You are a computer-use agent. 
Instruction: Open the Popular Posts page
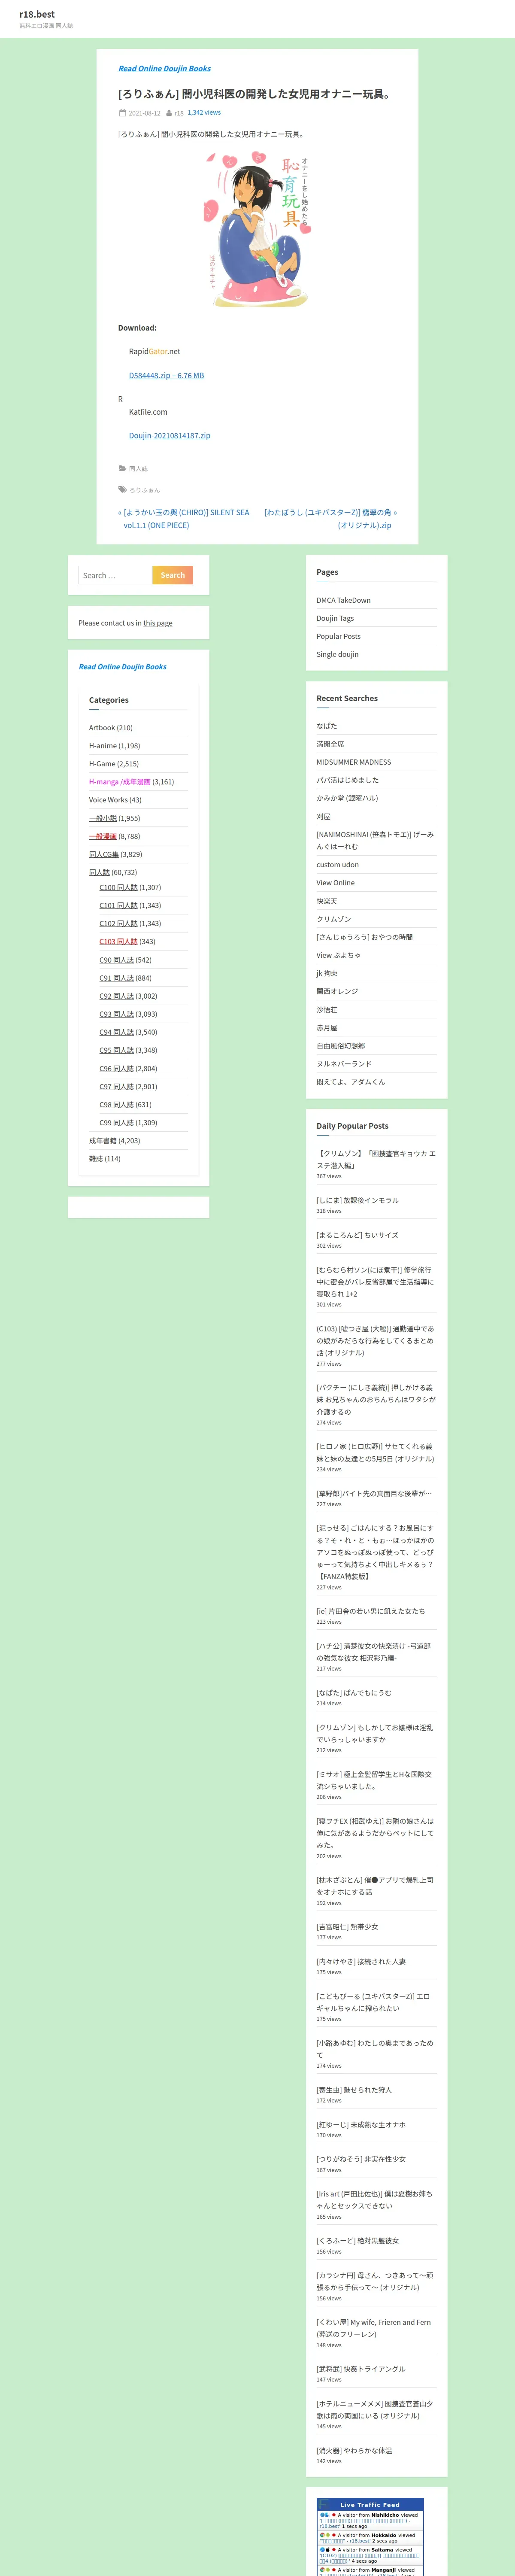(x=339, y=636)
